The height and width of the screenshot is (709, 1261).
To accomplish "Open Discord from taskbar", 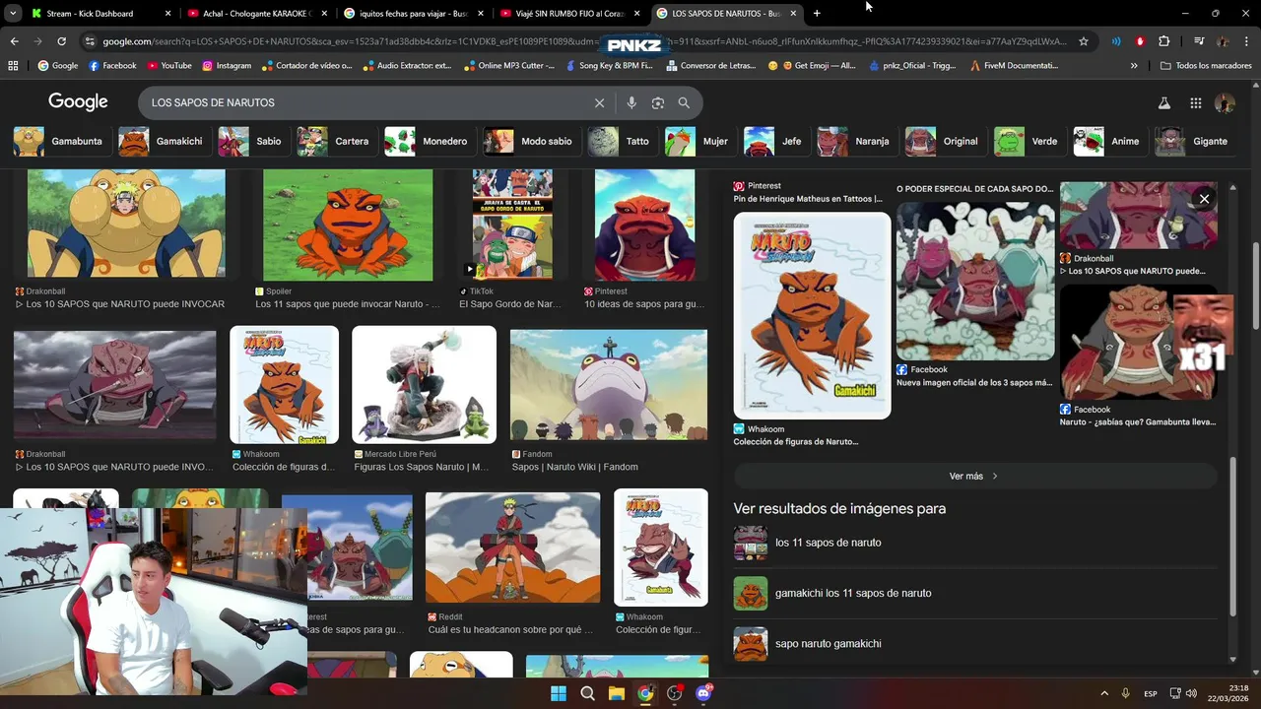I will 703,693.
